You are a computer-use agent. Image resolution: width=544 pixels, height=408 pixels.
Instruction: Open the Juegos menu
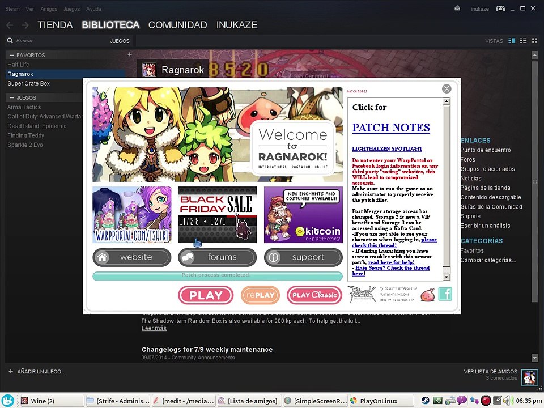[x=71, y=9]
